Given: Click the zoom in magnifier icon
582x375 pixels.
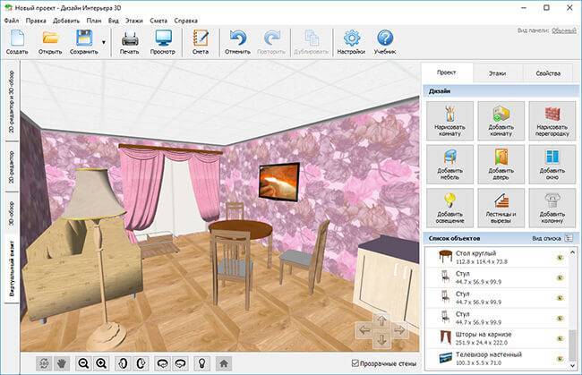Looking at the screenshot, I should [101, 363].
